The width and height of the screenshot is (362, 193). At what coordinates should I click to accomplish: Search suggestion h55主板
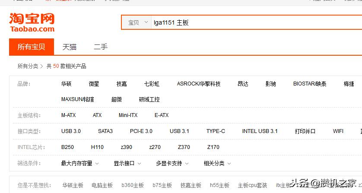pyautogui.click(x=219, y=185)
